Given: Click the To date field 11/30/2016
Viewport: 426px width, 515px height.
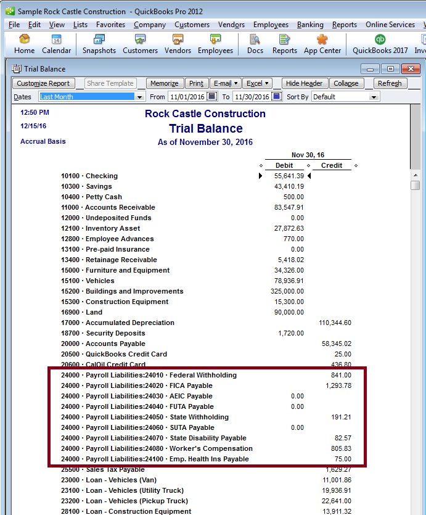Looking at the screenshot, I should coord(252,97).
